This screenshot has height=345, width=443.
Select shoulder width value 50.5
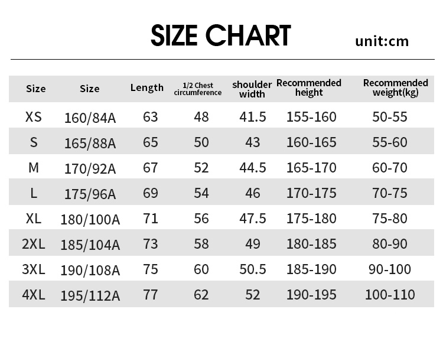pyautogui.click(x=252, y=269)
